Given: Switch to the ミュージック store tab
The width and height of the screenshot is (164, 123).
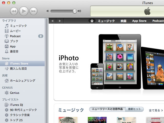Looking at the screenshot, I should click(x=106, y=21).
